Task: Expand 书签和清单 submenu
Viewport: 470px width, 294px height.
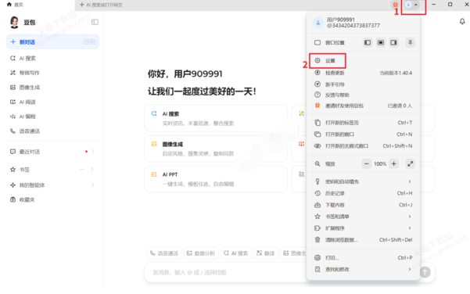Action: (364, 217)
